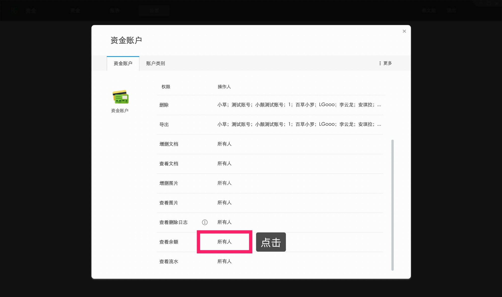Click 所有人 next to 增删图片
Viewport: 502px width, 297px height.
click(x=224, y=183)
